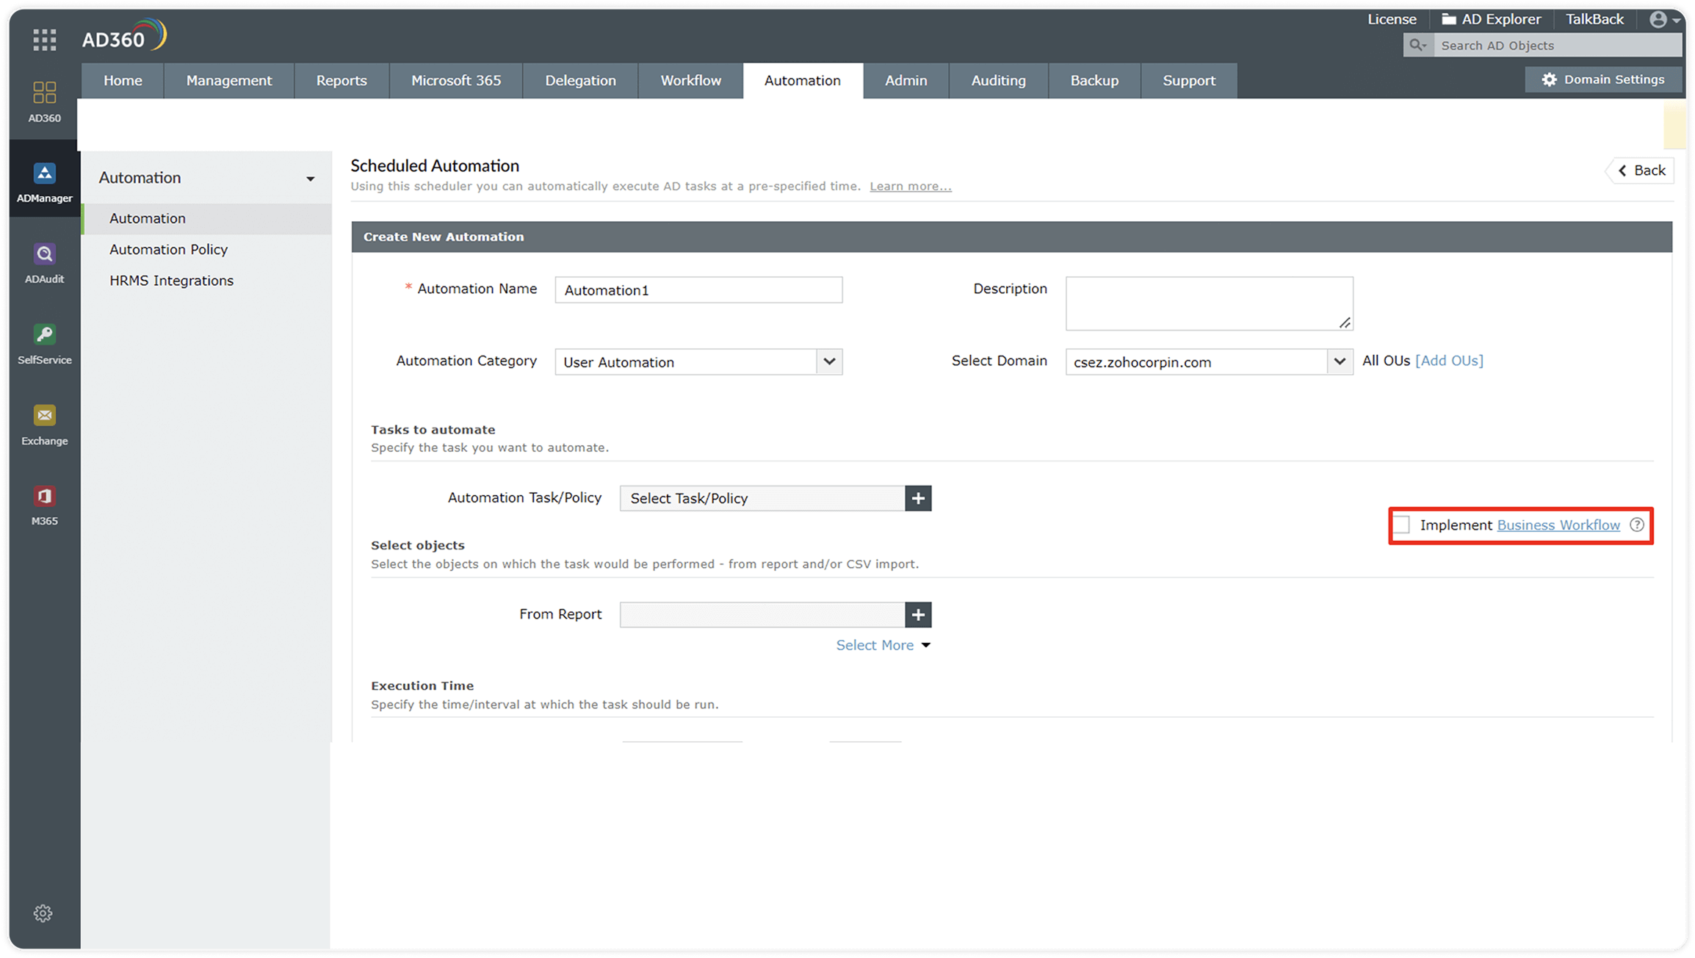This screenshot has width=1695, height=958.
Task: Expand the Select More options
Action: (883, 645)
